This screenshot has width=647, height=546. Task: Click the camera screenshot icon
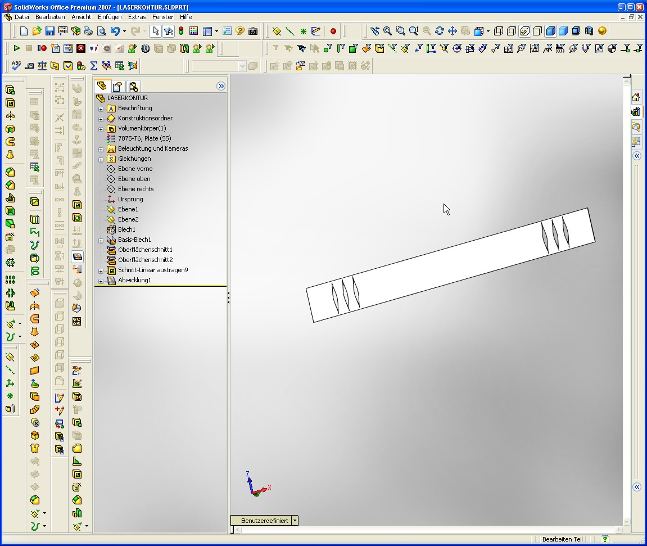pos(253,31)
